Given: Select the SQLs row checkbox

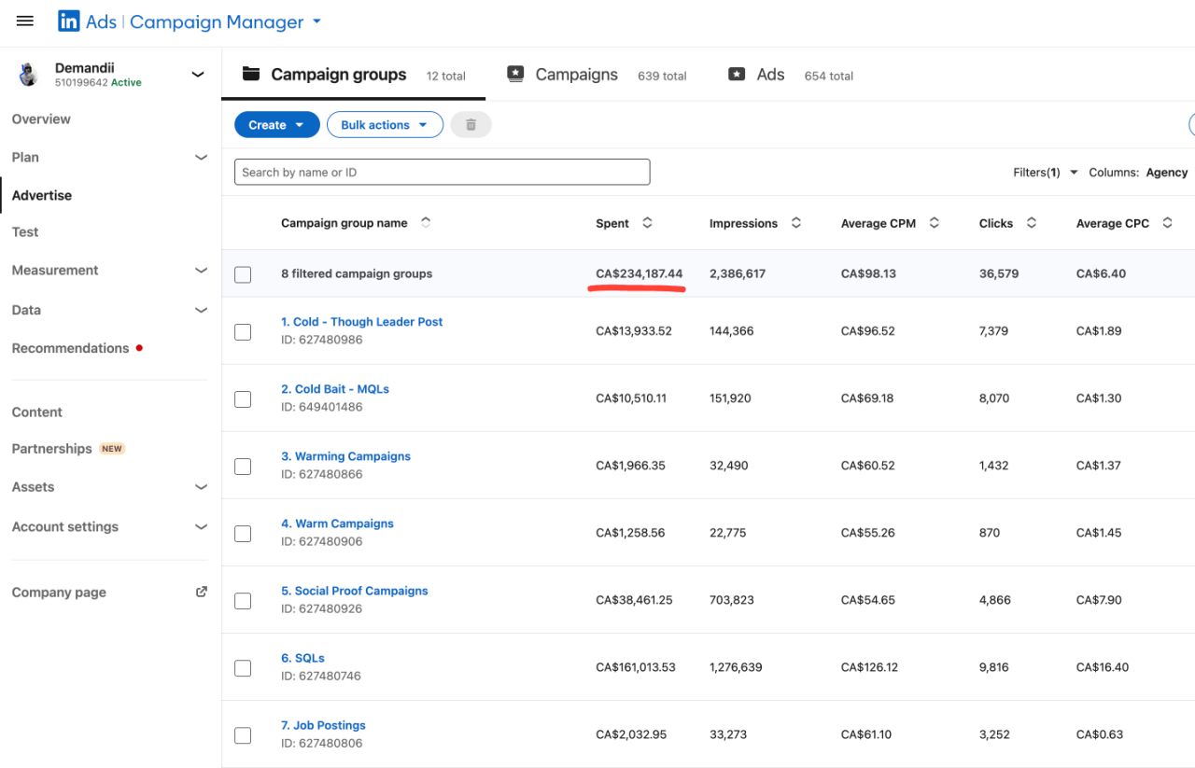Looking at the screenshot, I should pyautogui.click(x=243, y=667).
